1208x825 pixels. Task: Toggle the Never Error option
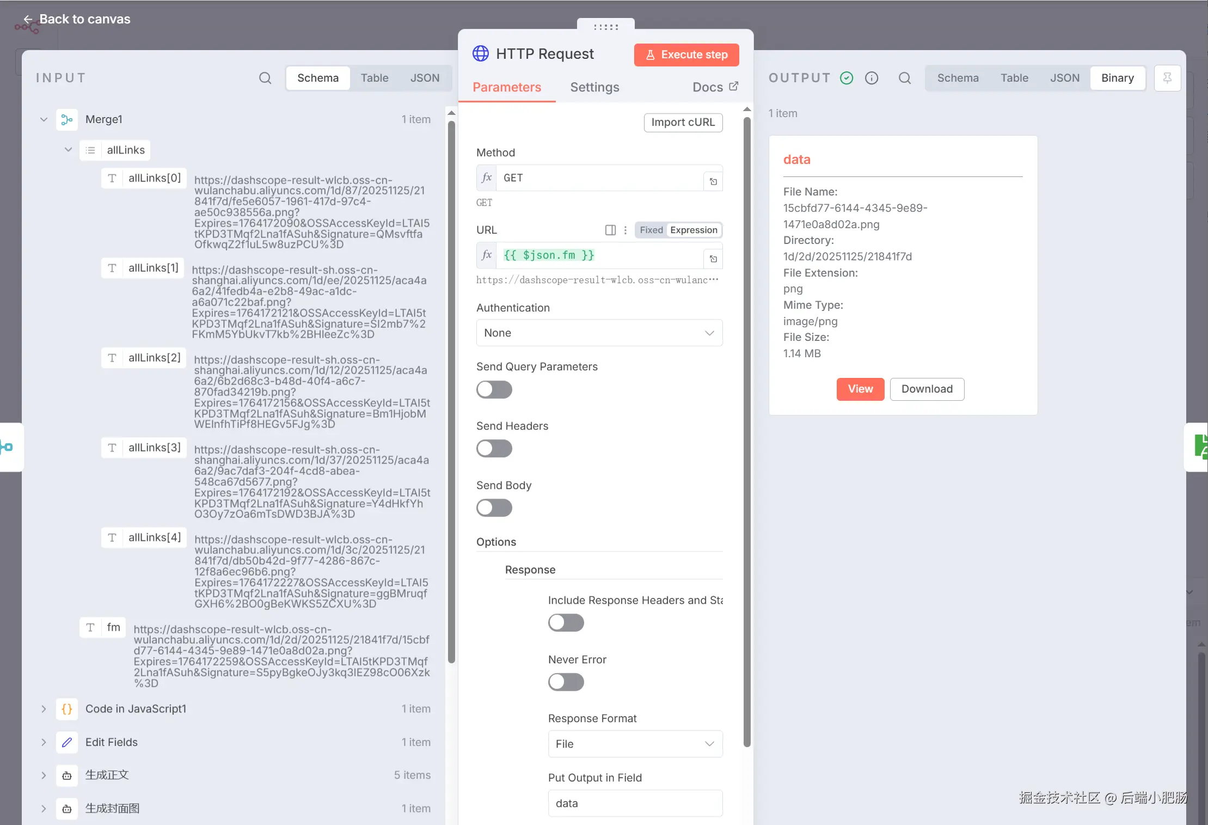click(566, 682)
